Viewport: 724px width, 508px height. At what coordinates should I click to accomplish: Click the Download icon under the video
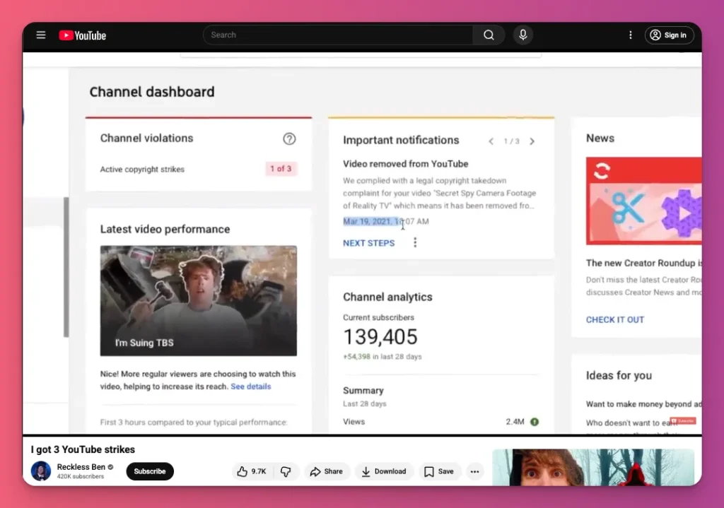[x=384, y=471]
